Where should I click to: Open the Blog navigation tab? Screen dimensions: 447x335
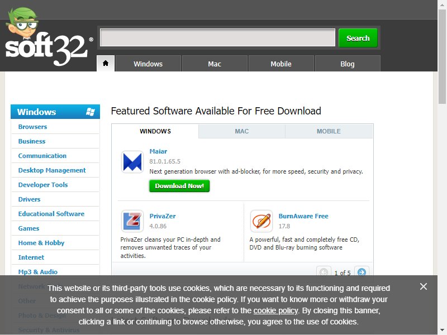[347, 64]
